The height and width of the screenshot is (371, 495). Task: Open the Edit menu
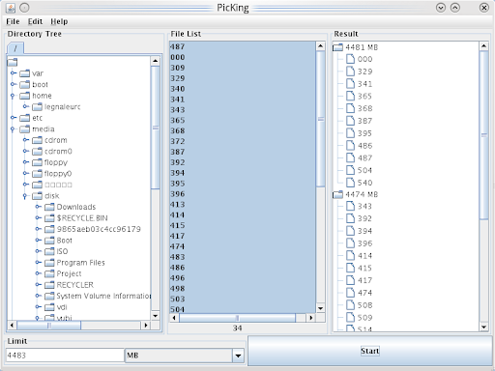(35, 21)
